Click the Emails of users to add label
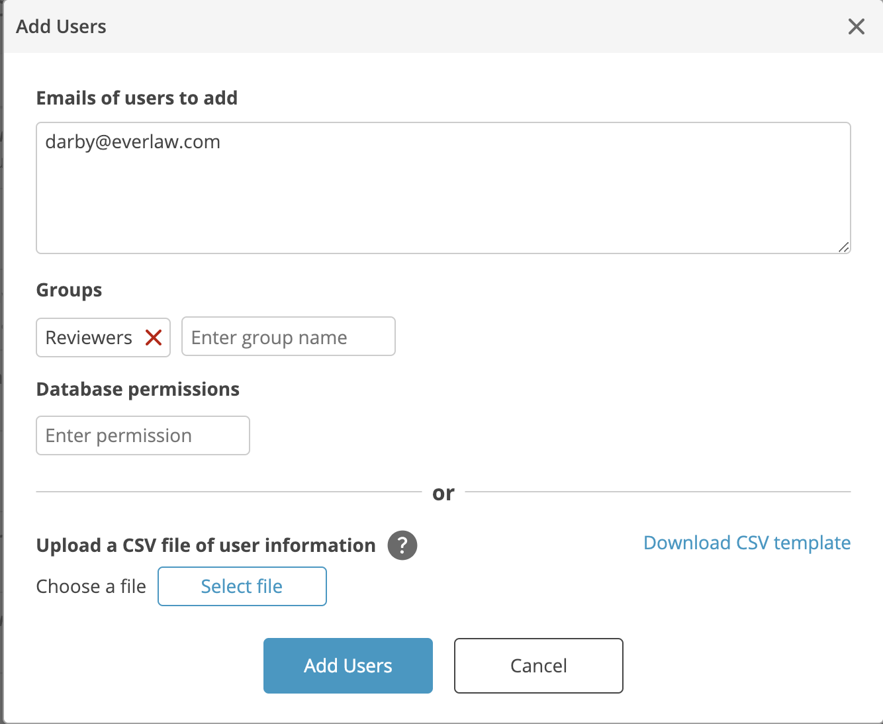This screenshot has height=724, width=883. [137, 98]
